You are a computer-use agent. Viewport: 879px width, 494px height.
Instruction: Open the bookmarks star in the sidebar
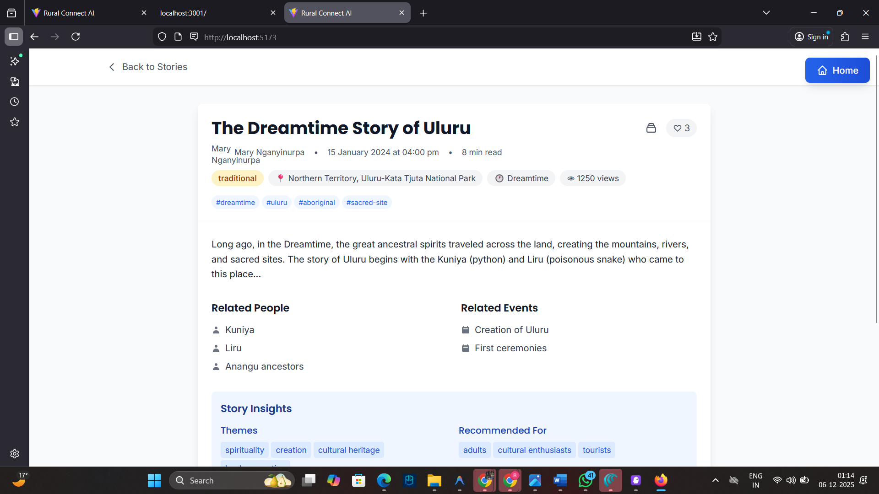click(x=15, y=122)
